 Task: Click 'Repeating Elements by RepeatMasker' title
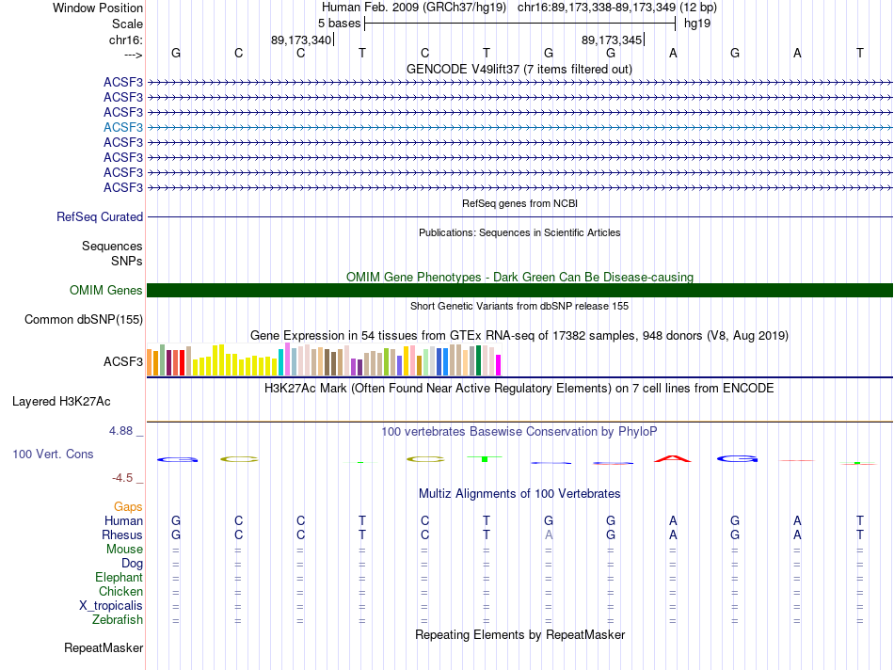click(x=520, y=634)
